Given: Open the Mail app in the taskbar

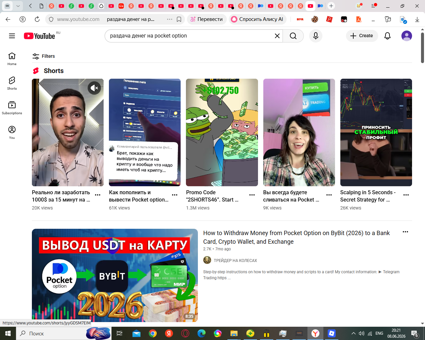Looking at the screenshot, I should 136,333.
